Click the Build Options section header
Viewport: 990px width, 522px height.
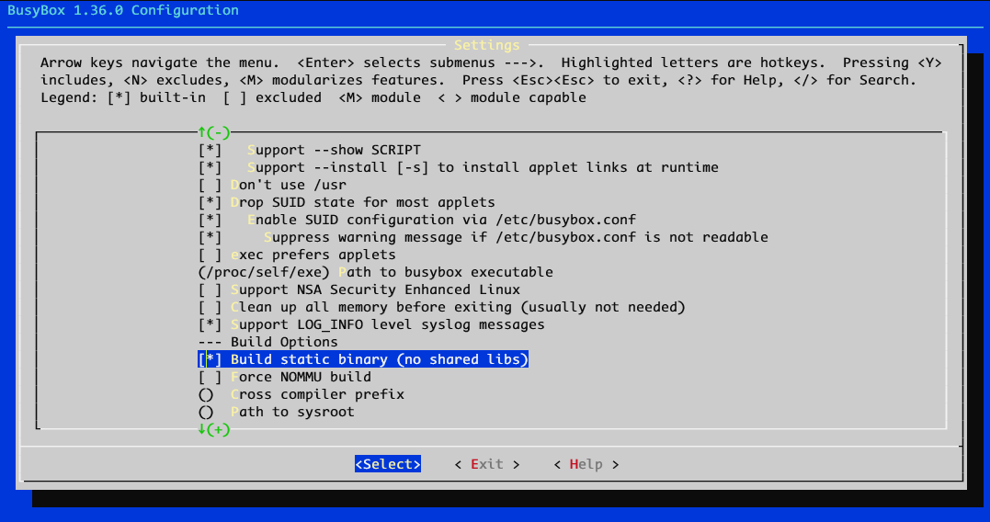click(x=268, y=342)
